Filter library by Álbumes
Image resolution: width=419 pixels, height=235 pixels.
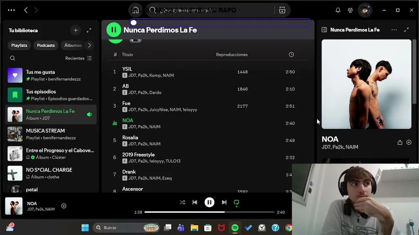(x=73, y=45)
